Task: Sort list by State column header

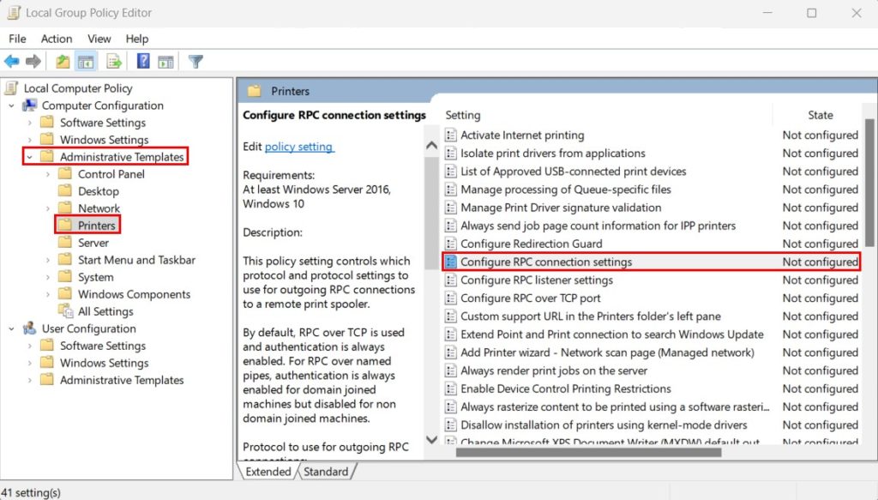Action: (820, 115)
